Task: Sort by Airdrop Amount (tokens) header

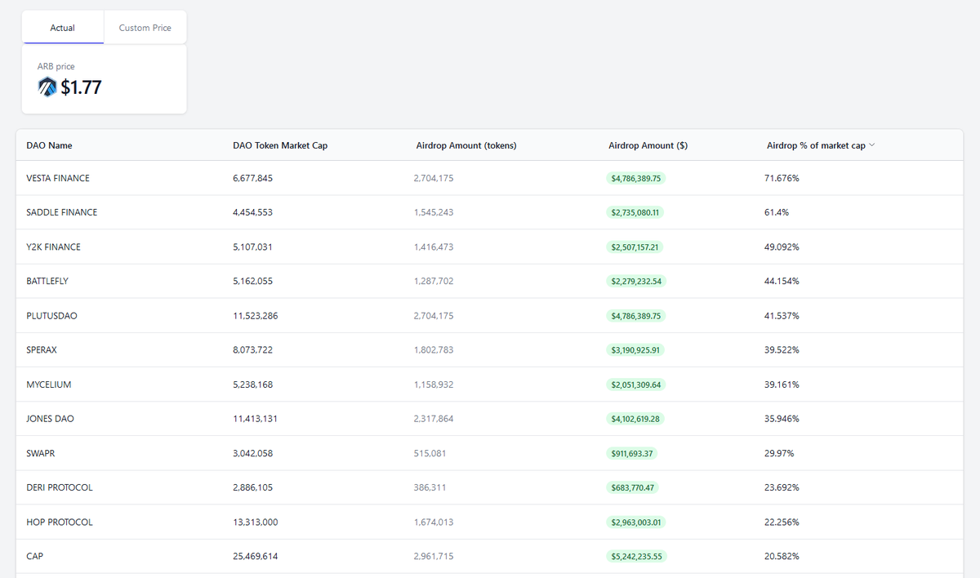Action: [466, 145]
